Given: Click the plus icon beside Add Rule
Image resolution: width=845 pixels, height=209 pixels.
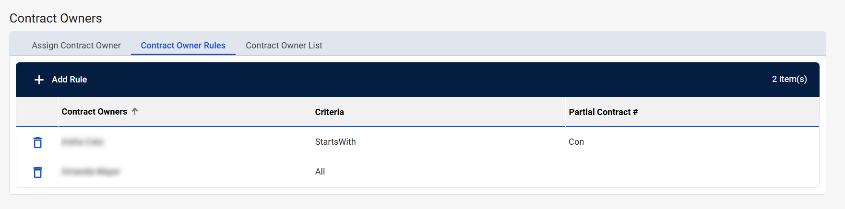Looking at the screenshot, I should 39,80.
